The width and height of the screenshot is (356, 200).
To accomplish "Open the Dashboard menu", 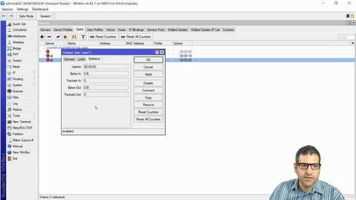I will [40, 9].
